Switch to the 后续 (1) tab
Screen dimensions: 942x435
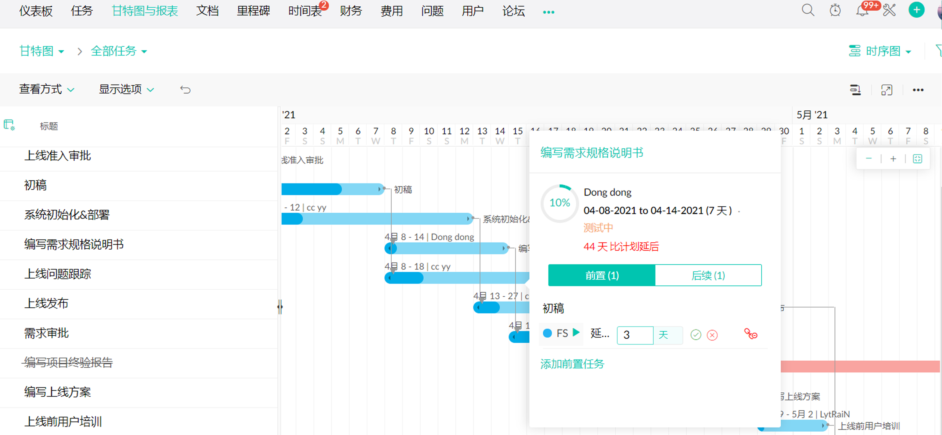[708, 276]
